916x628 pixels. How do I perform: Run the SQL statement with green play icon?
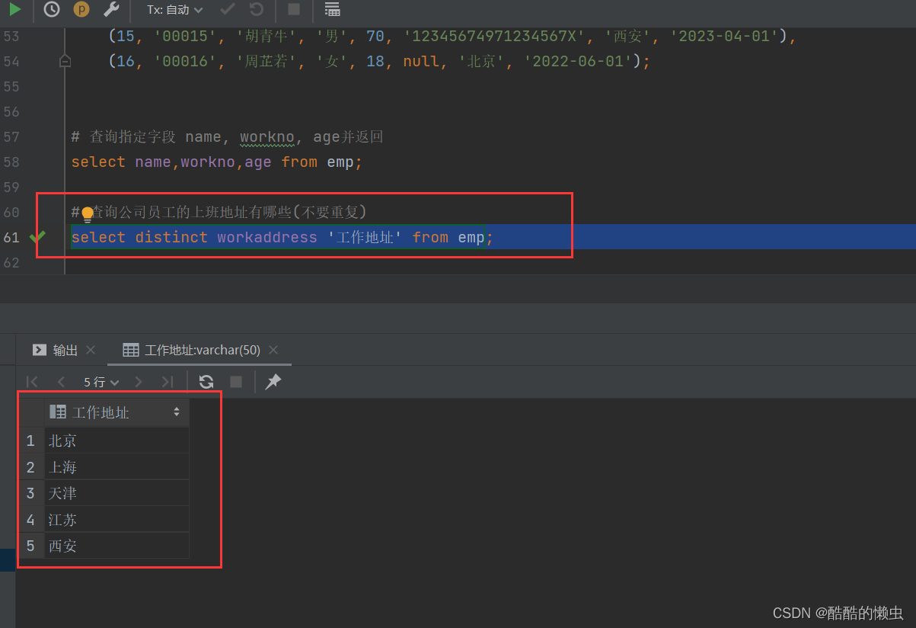tap(15, 9)
